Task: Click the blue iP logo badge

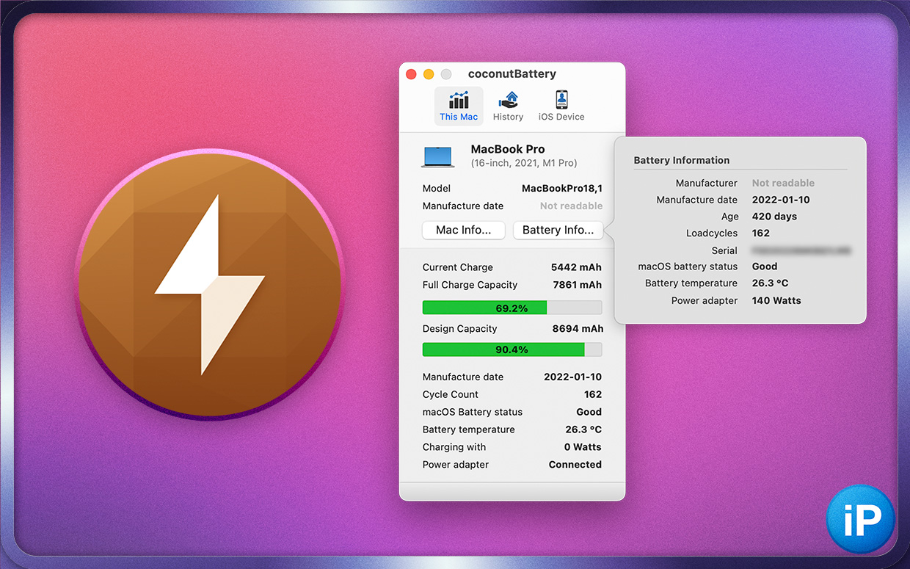Action: tap(860, 519)
